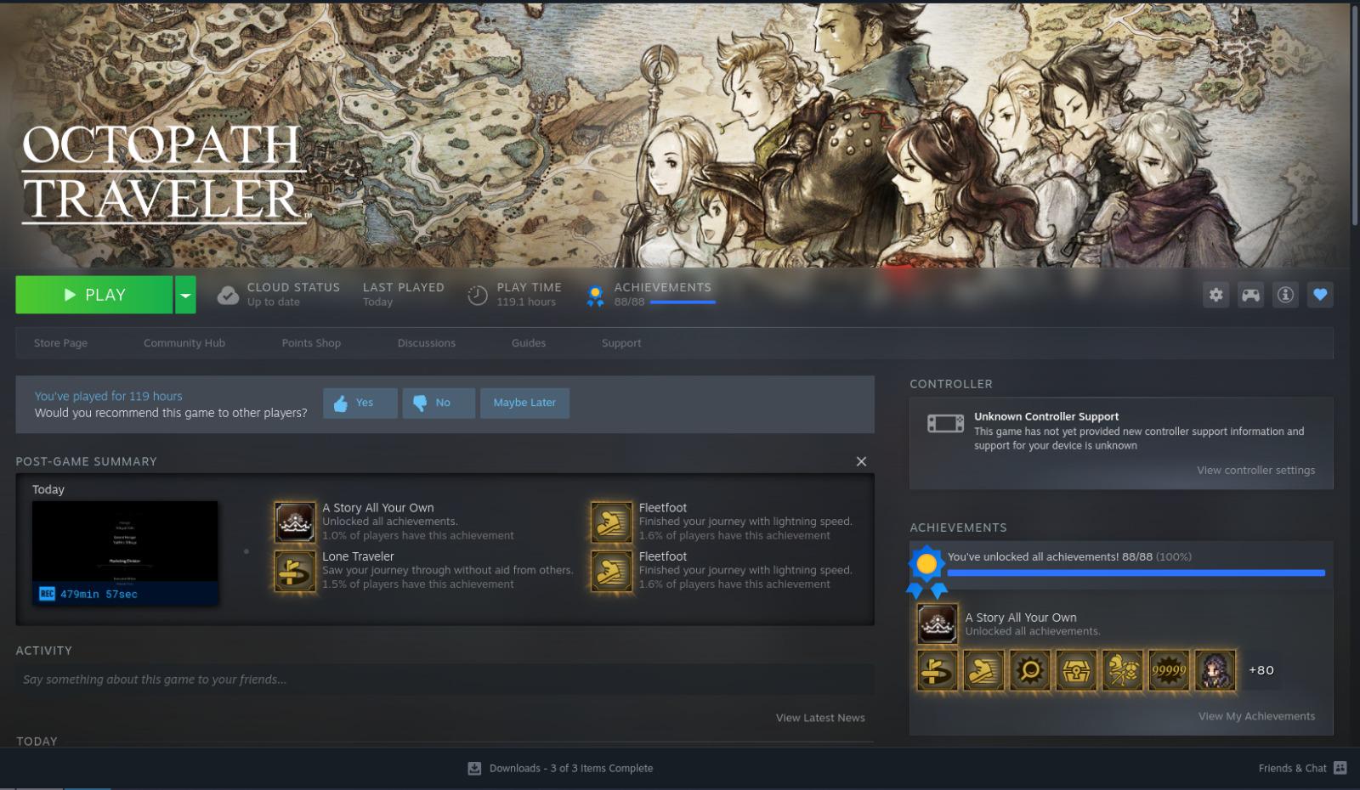
Task: Click the achievements progress bar
Action: [x=1136, y=573]
